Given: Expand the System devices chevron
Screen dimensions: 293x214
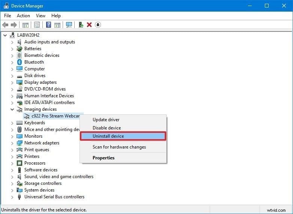Looking at the screenshot, I should coord(12,190).
